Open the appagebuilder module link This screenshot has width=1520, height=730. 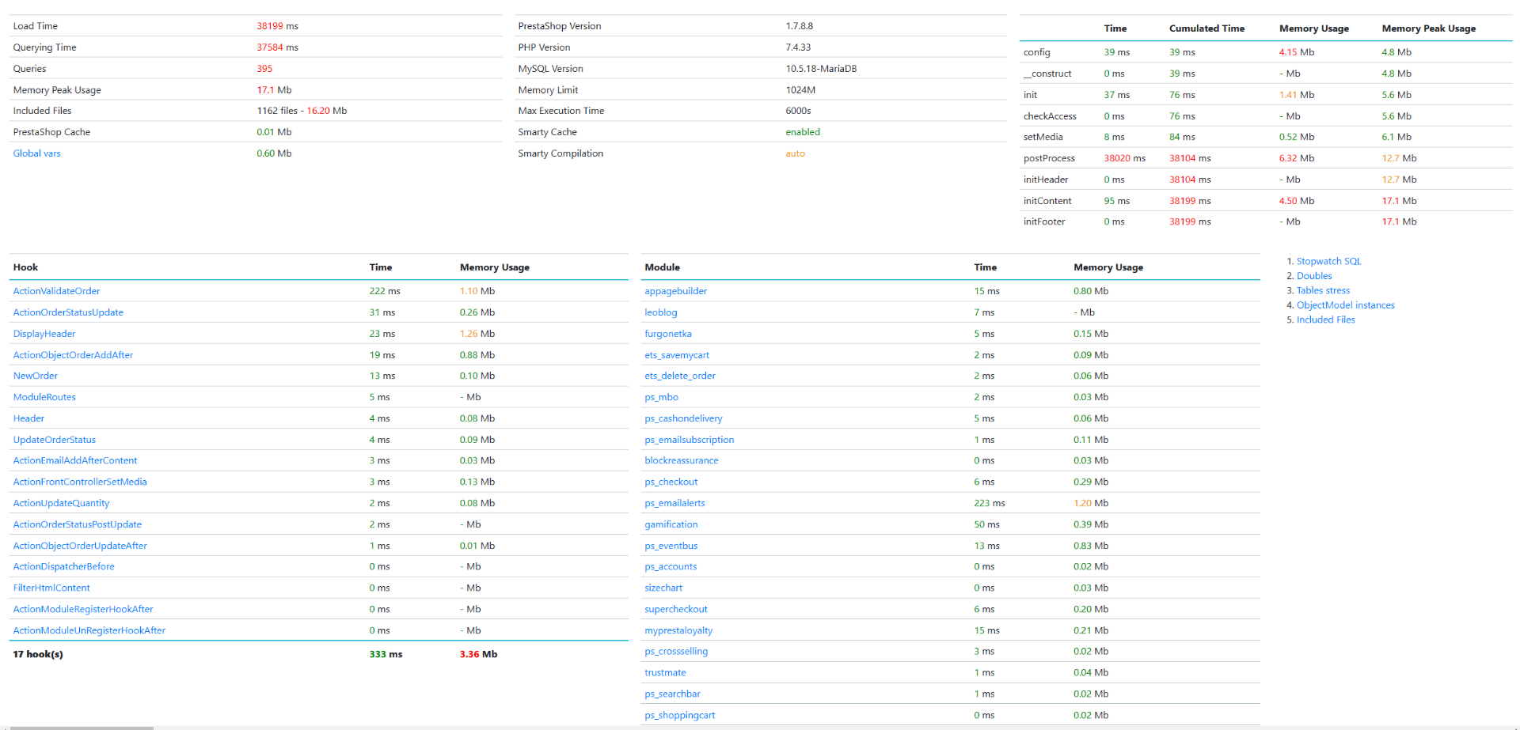coord(675,291)
